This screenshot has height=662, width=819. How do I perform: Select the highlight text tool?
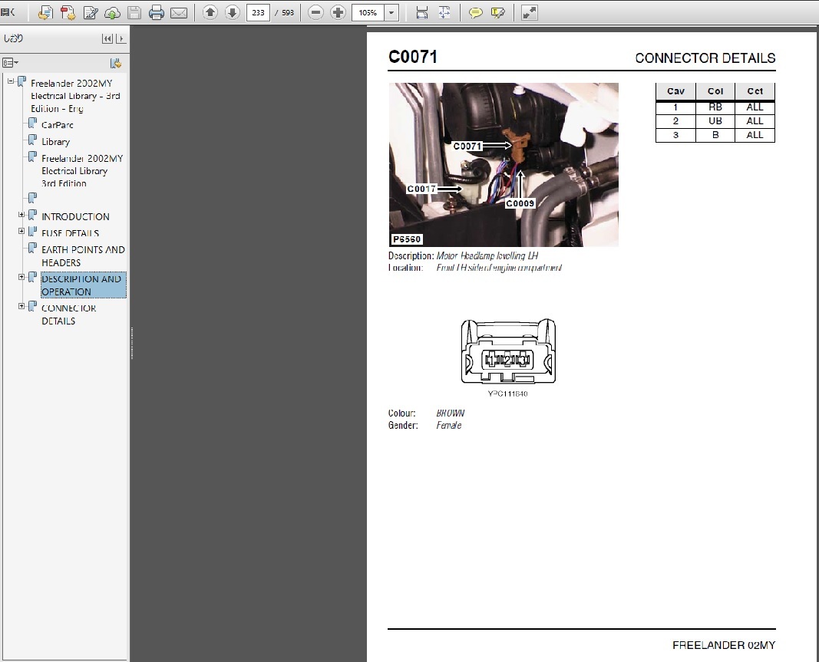[498, 12]
